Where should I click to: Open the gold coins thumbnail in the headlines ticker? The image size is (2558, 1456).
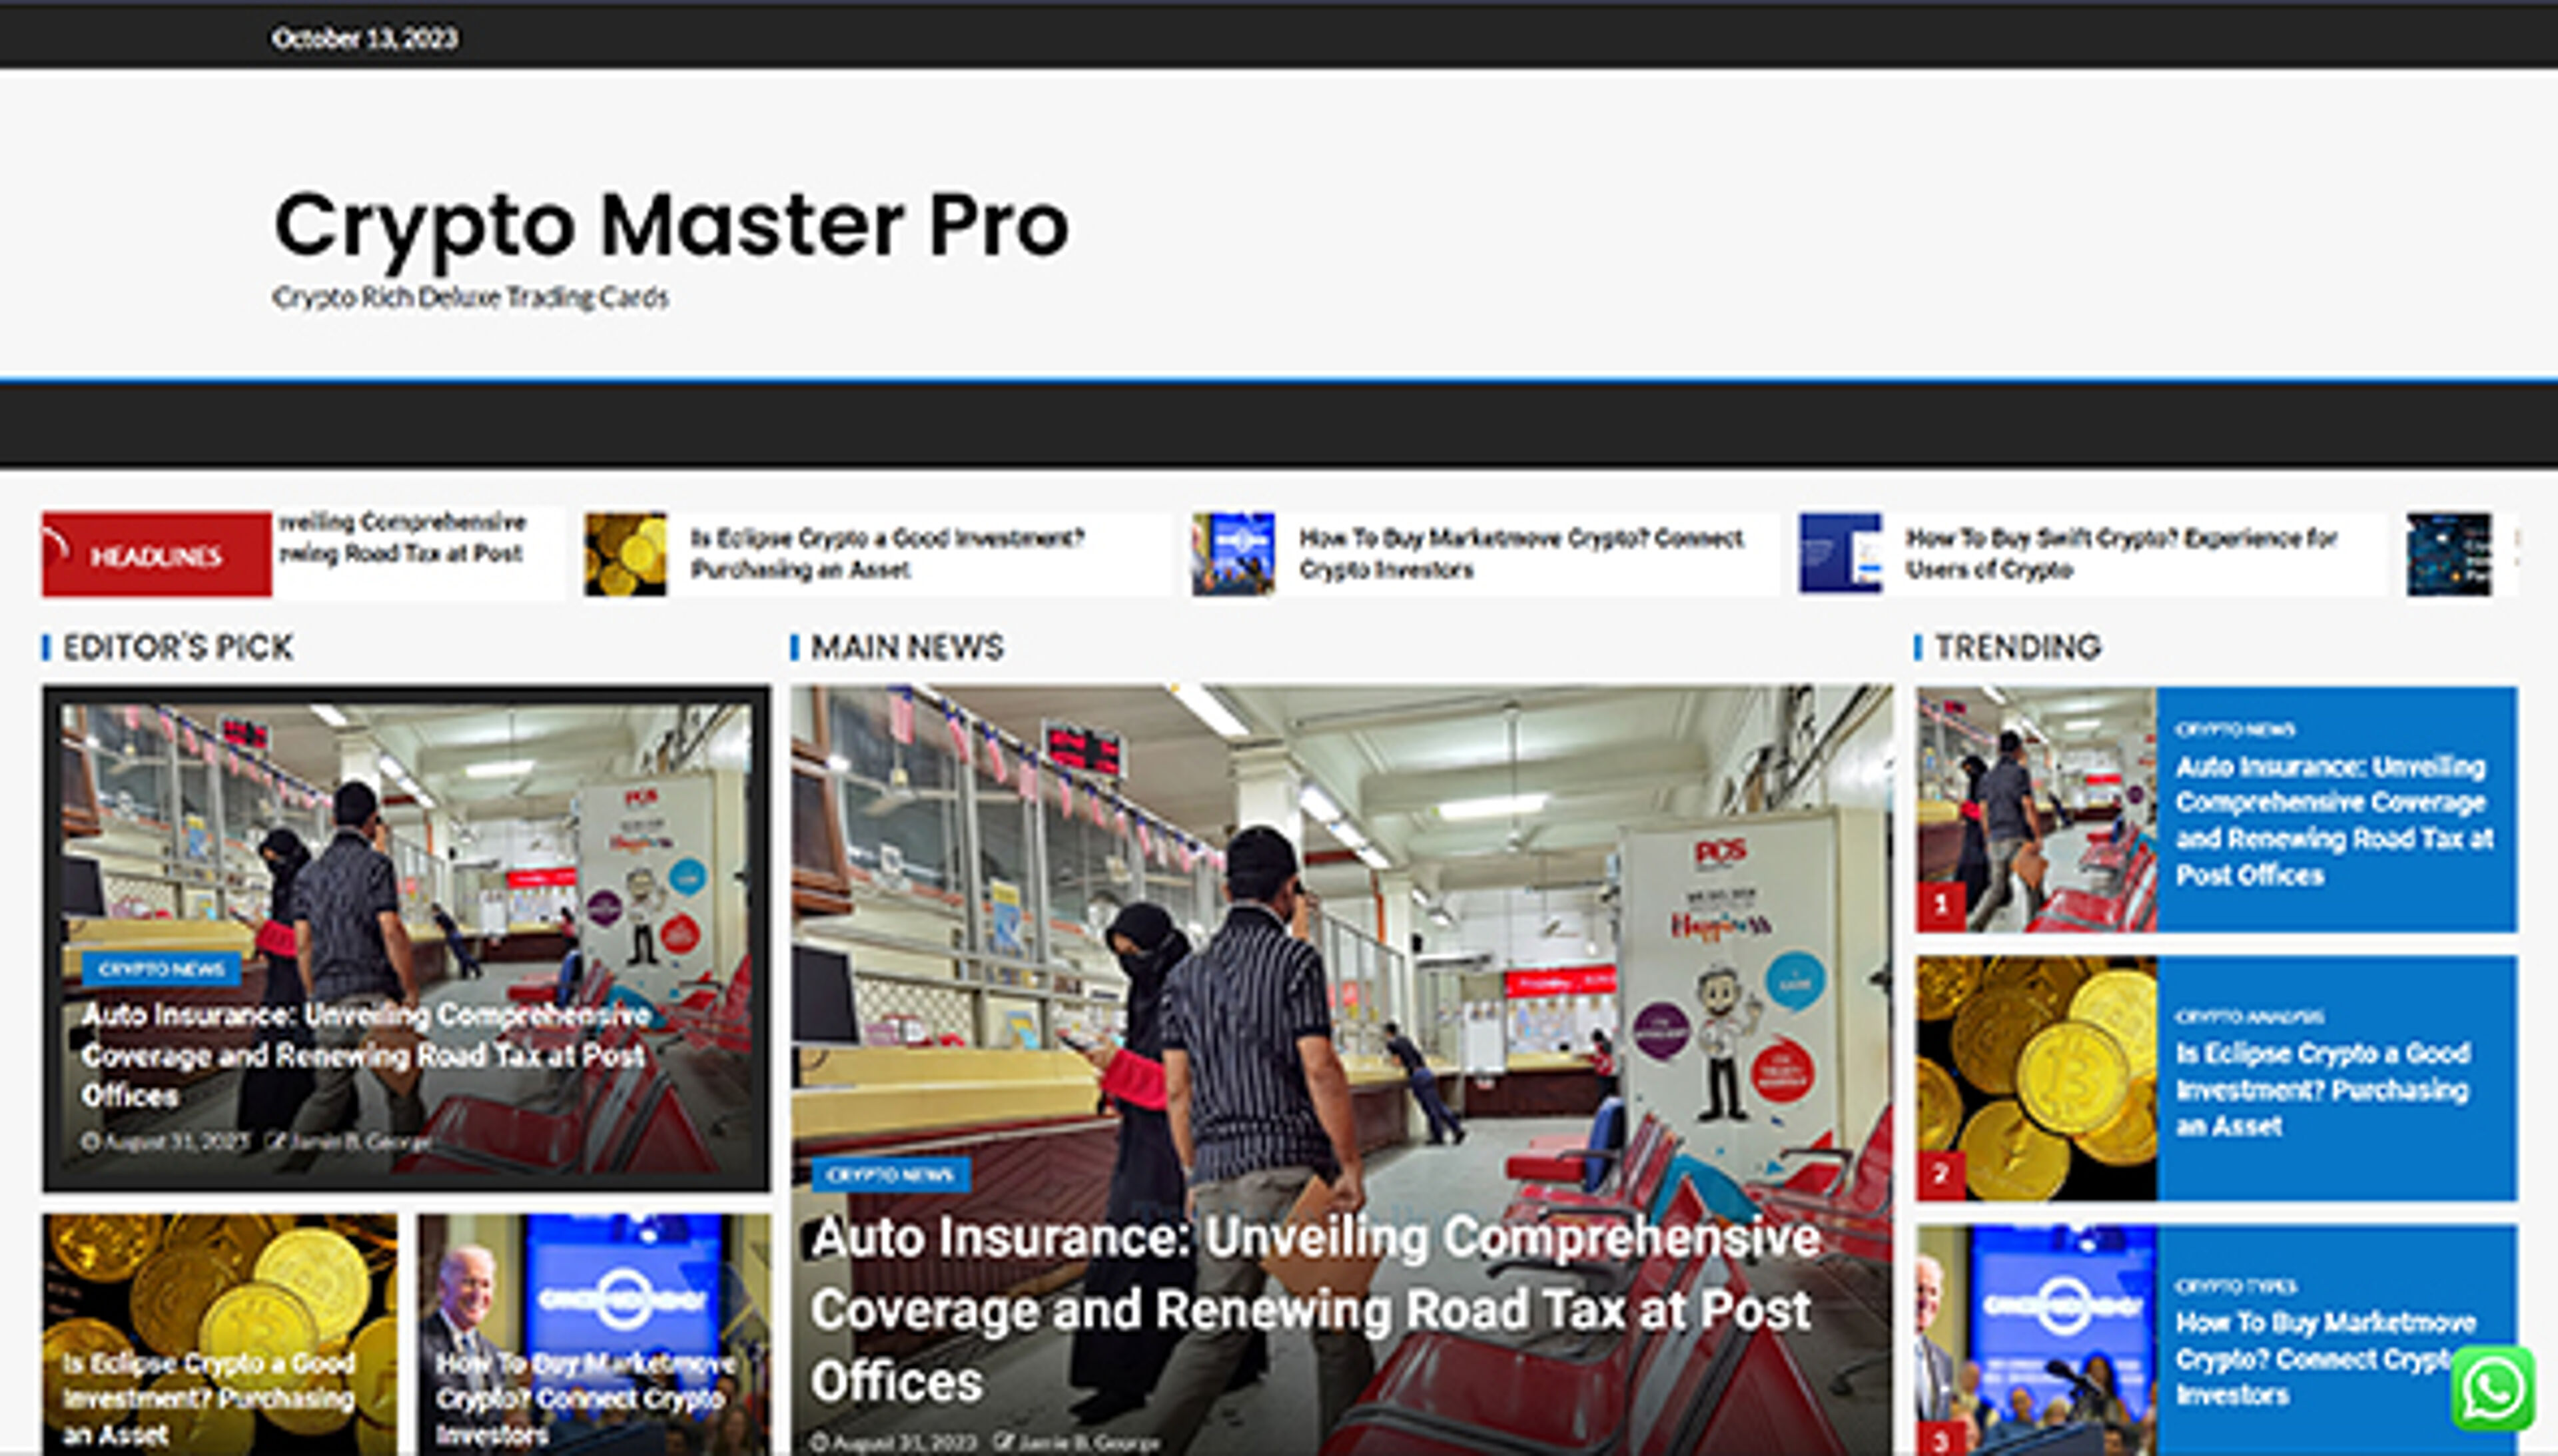coord(625,554)
